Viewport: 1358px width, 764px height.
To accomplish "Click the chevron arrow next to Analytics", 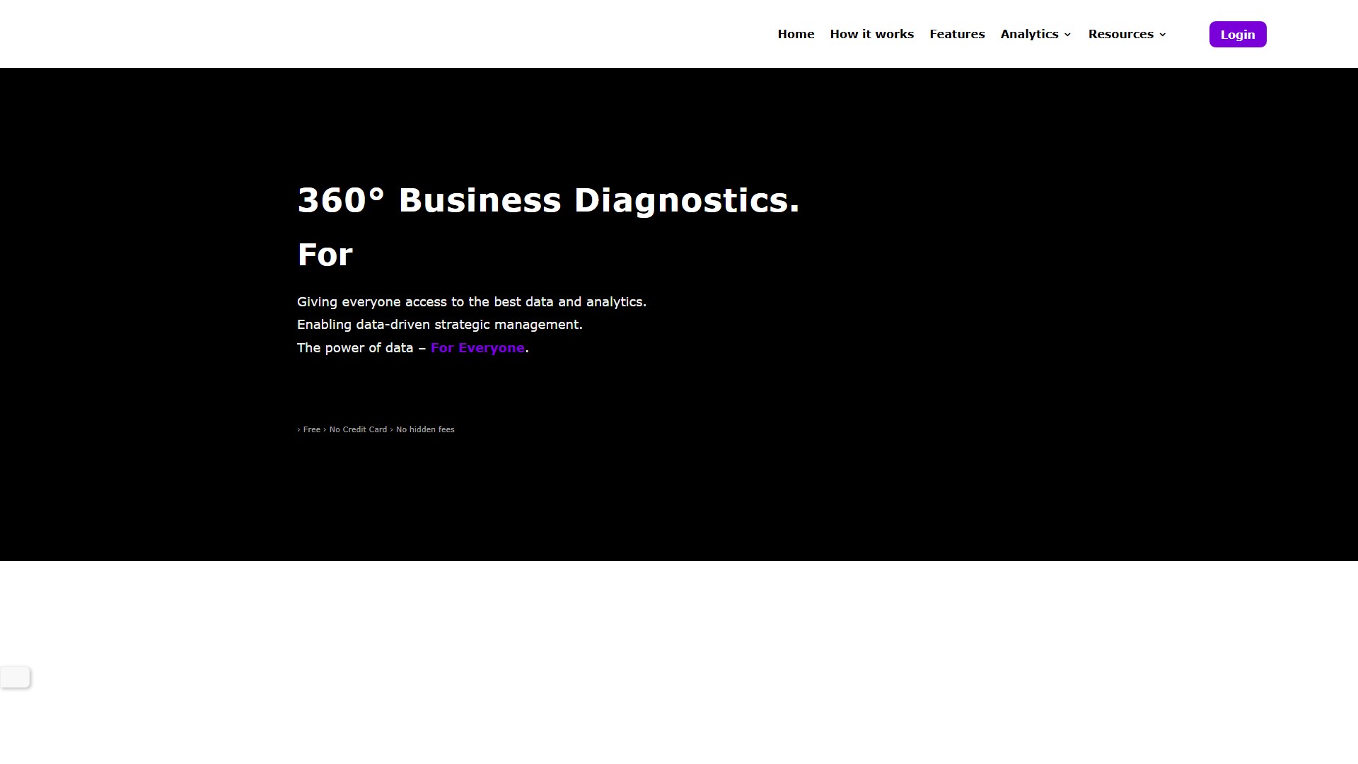I will pos(1067,35).
